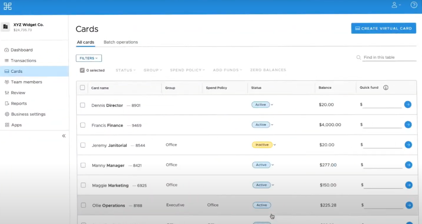Click the XYZ Widget Co. building icon
The width and height of the screenshot is (422, 224).
pos(5,27)
